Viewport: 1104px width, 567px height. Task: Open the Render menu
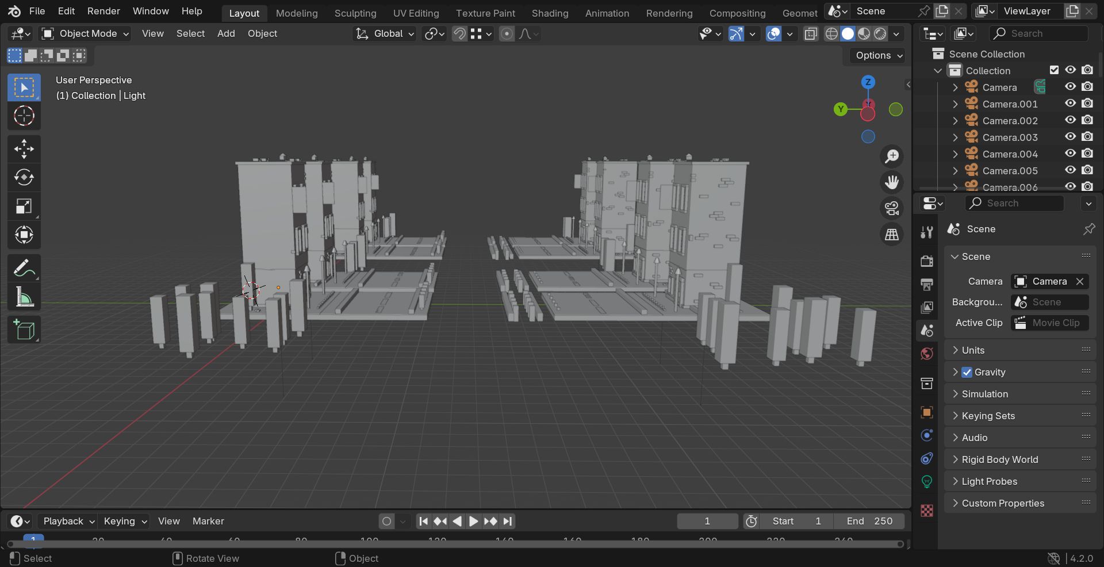click(x=103, y=11)
